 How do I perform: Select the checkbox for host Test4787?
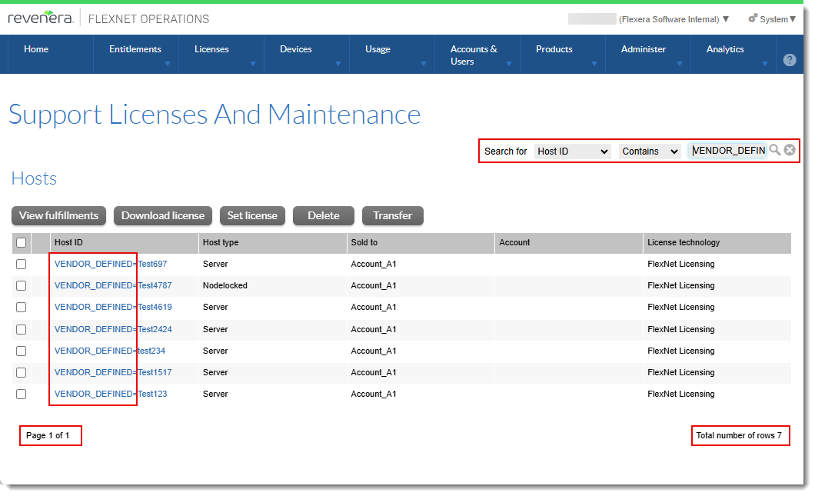(22, 285)
